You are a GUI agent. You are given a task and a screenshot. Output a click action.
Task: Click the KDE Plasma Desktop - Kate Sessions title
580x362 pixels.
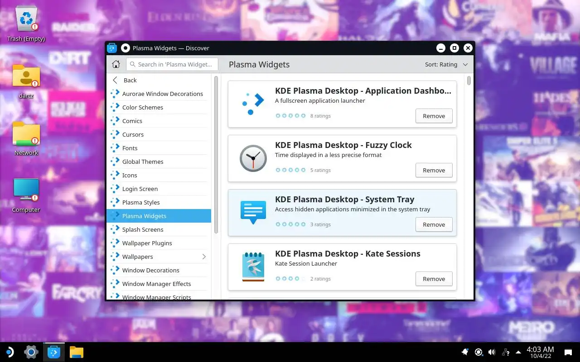point(348,253)
